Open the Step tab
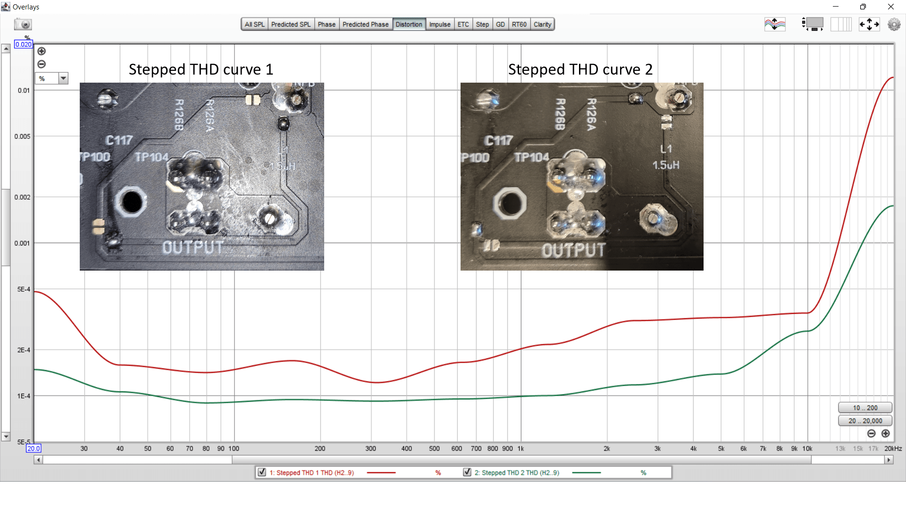This screenshot has height=510, width=906. 482,25
